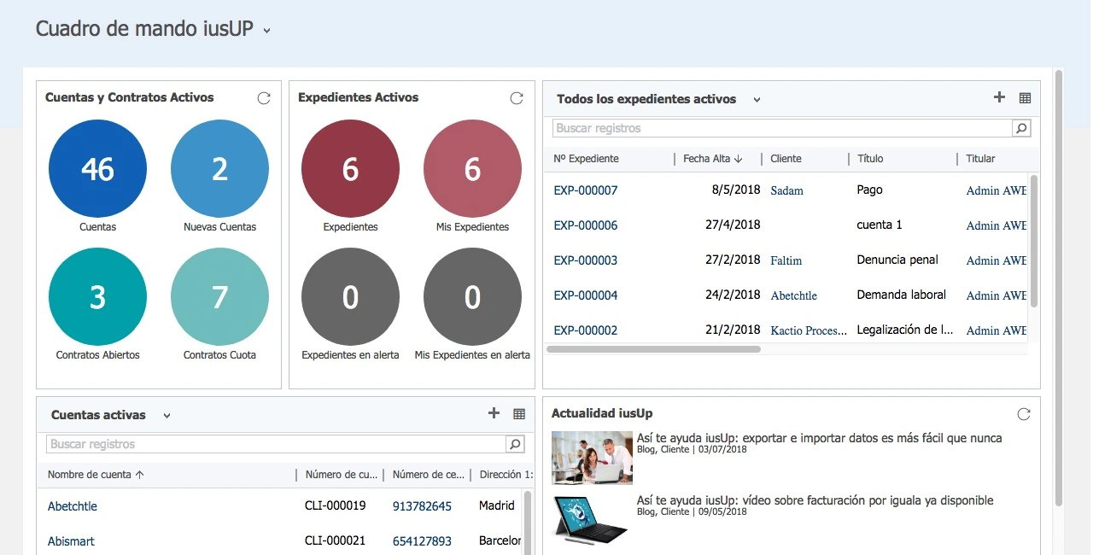Open the exportar e importar datos article thumbnail

[592, 458]
